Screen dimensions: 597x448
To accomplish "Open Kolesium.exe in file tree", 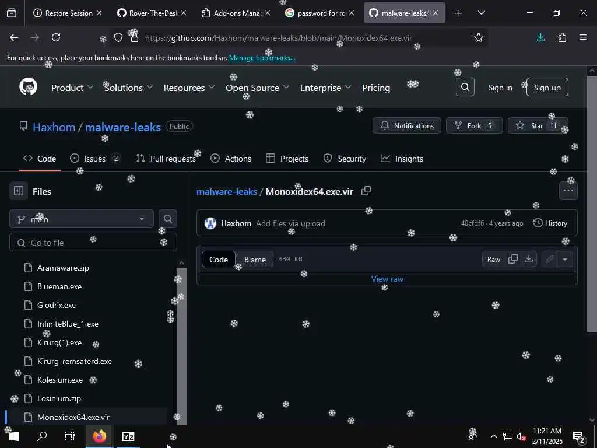I will [60, 380].
